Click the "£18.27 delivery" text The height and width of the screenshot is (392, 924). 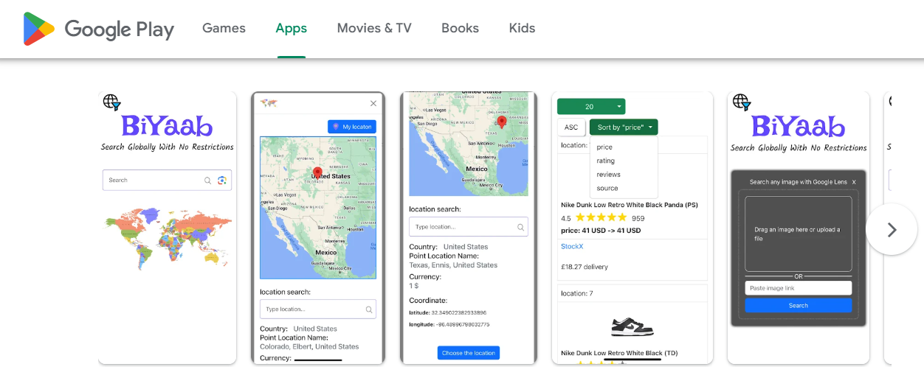point(585,267)
